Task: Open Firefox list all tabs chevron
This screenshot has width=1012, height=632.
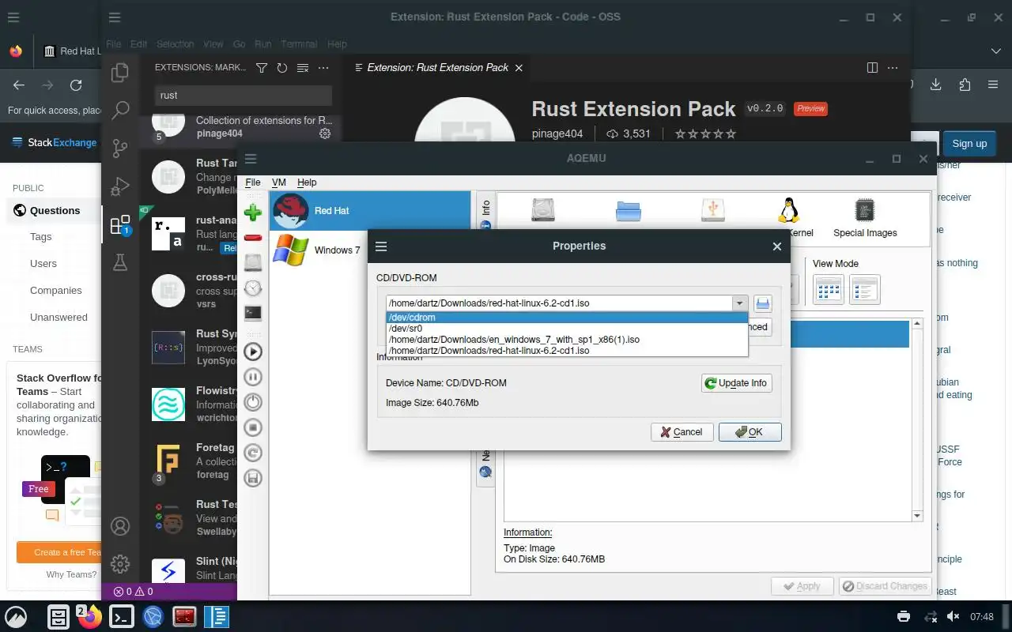Action: point(995,51)
